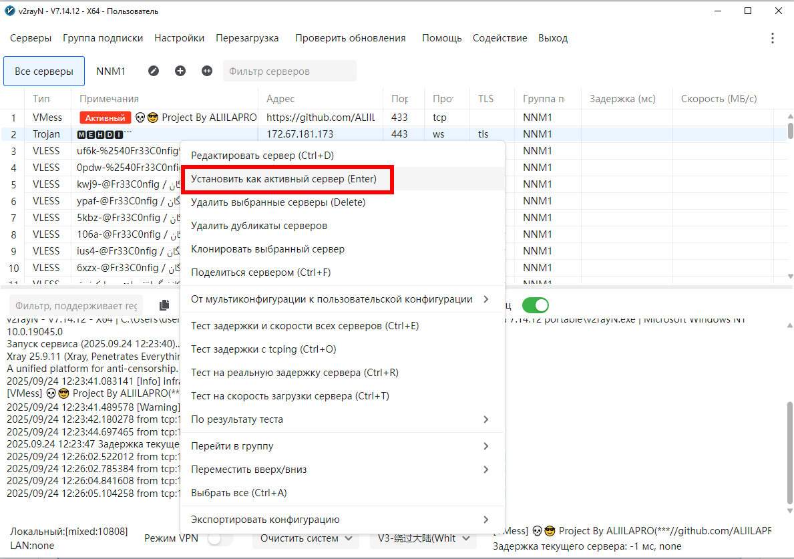Viewport: 794px width, 559px height.
Task: Click the Фильтр серверов search field
Action: (x=289, y=71)
